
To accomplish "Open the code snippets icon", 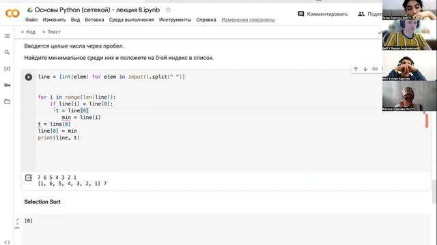I will click(8, 242).
